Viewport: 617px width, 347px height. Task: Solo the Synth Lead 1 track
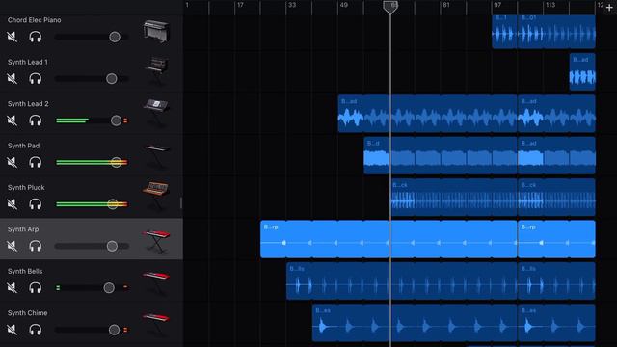[36, 79]
